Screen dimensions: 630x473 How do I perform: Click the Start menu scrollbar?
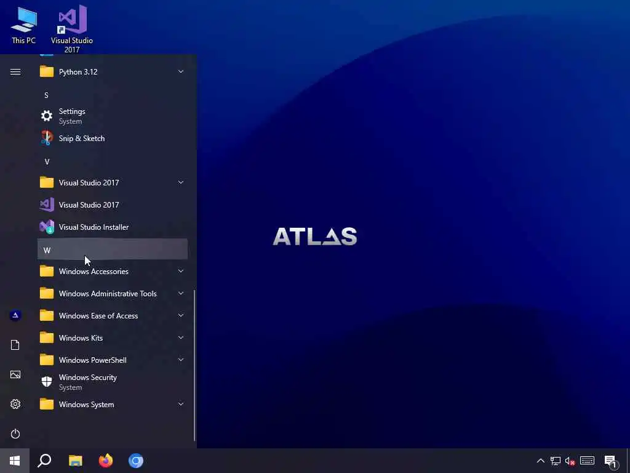click(195, 365)
